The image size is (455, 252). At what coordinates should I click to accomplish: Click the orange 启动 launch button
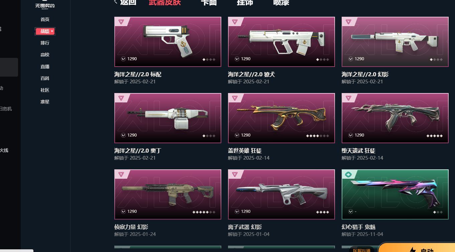(417, 248)
